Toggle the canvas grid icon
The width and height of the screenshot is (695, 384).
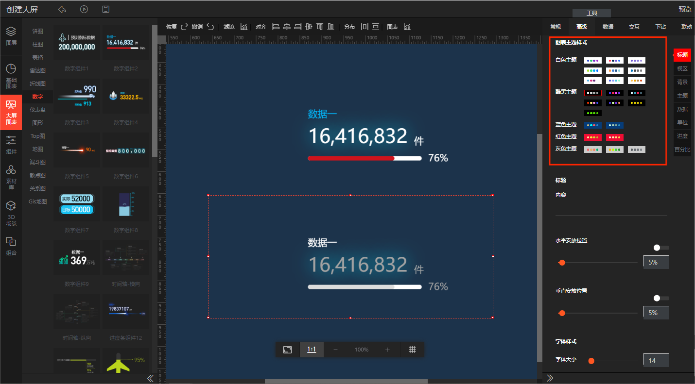coord(412,350)
